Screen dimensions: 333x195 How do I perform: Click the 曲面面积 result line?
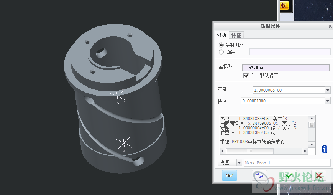258,123
